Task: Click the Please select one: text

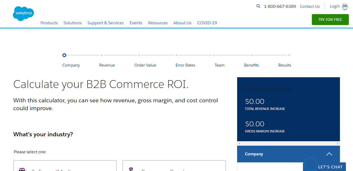Action: 30,152
